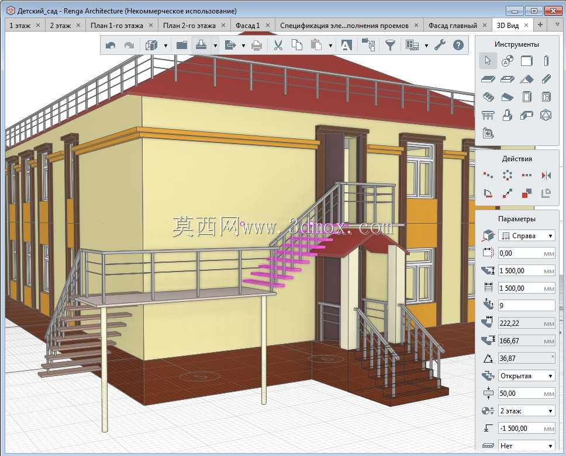This screenshot has height=456, width=566.
Task: Select the Strip foundation tool
Action: (527, 116)
